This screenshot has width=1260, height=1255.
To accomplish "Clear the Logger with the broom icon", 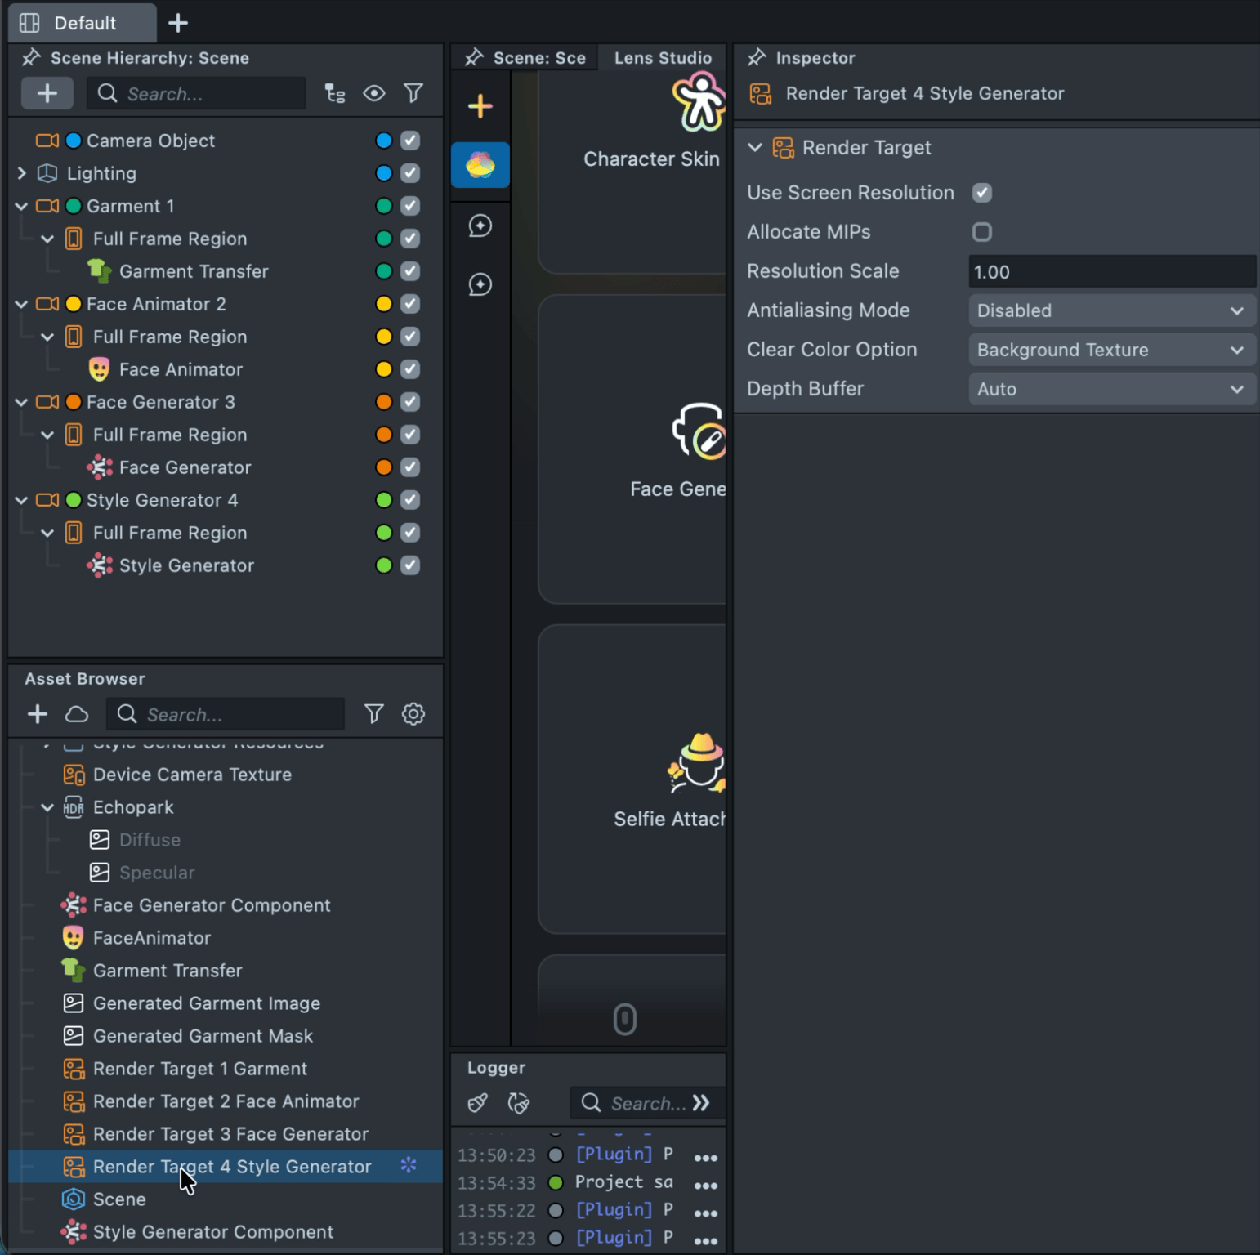I will [478, 1103].
